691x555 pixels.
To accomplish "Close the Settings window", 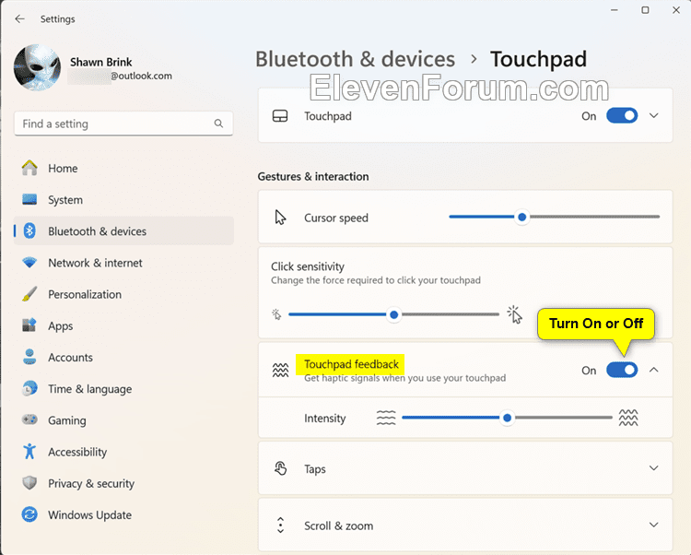I will [x=676, y=10].
